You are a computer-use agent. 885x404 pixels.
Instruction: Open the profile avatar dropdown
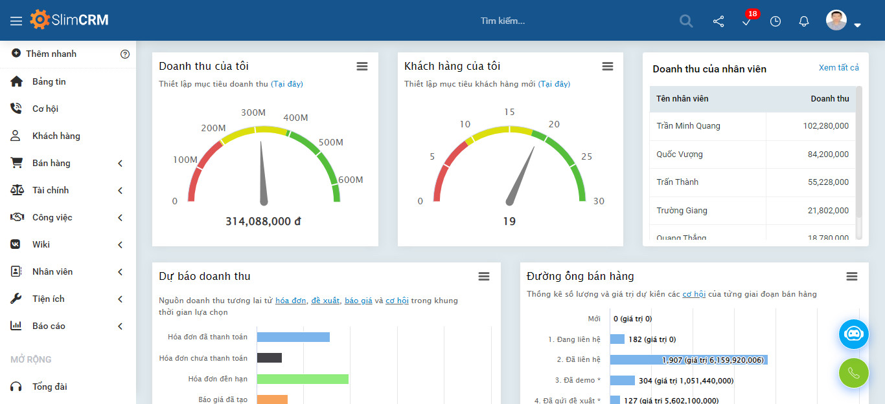click(x=836, y=20)
